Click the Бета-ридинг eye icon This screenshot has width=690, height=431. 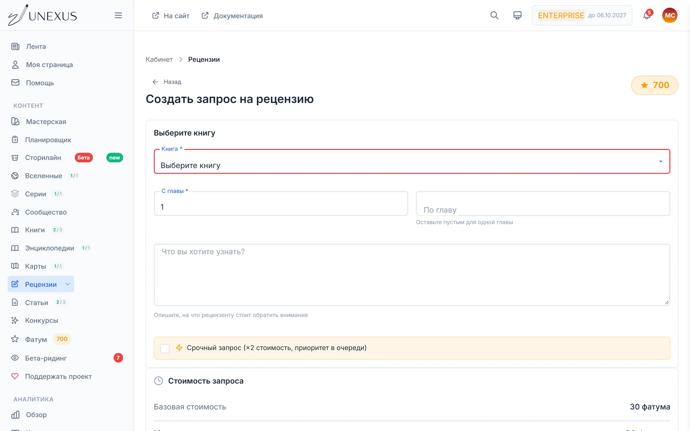[15, 358]
